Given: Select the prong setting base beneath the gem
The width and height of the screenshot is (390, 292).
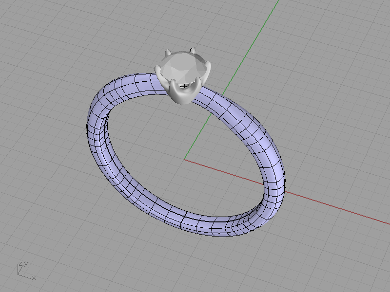Looking at the screenshot, I should point(180,97).
